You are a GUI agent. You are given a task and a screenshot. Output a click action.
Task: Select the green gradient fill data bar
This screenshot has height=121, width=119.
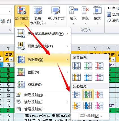coord(88,66)
